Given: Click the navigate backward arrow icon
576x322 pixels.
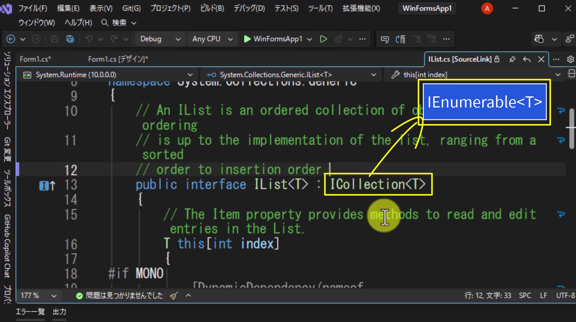Looking at the screenshot, I should (11, 39).
